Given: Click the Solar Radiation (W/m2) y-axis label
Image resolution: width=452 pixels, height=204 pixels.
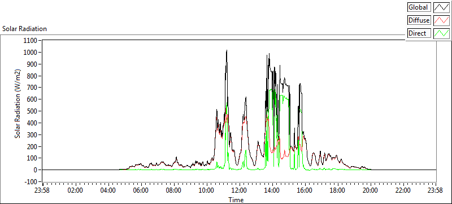Looking at the screenshot, I should click(x=18, y=104).
